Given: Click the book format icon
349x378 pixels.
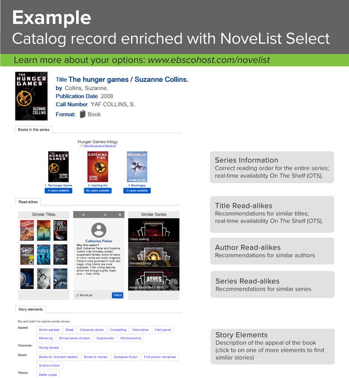Looking at the screenshot, I should pyautogui.click(x=83, y=114).
